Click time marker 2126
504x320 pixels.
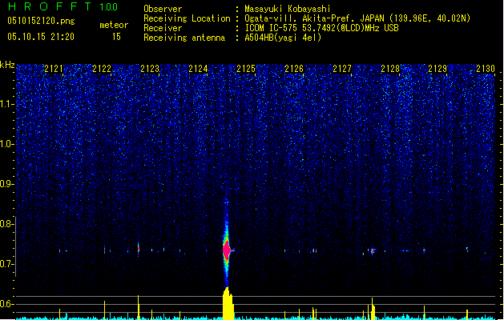pyautogui.click(x=294, y=69)
